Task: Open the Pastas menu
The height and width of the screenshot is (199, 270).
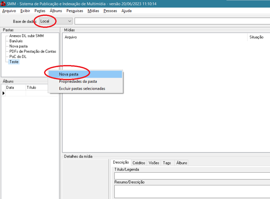Action: pos(40,11)
